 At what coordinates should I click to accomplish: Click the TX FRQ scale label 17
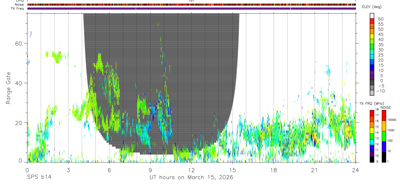(x=378, y=115)
